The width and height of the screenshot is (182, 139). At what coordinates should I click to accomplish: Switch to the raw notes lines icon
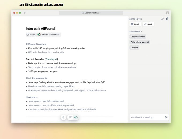point(70,117)
